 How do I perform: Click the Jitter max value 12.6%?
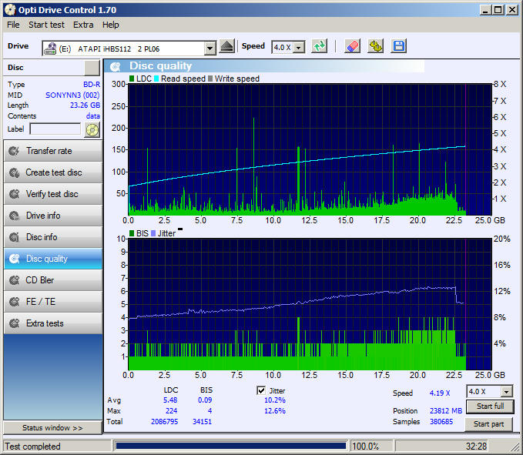click(x=275, y=411)
